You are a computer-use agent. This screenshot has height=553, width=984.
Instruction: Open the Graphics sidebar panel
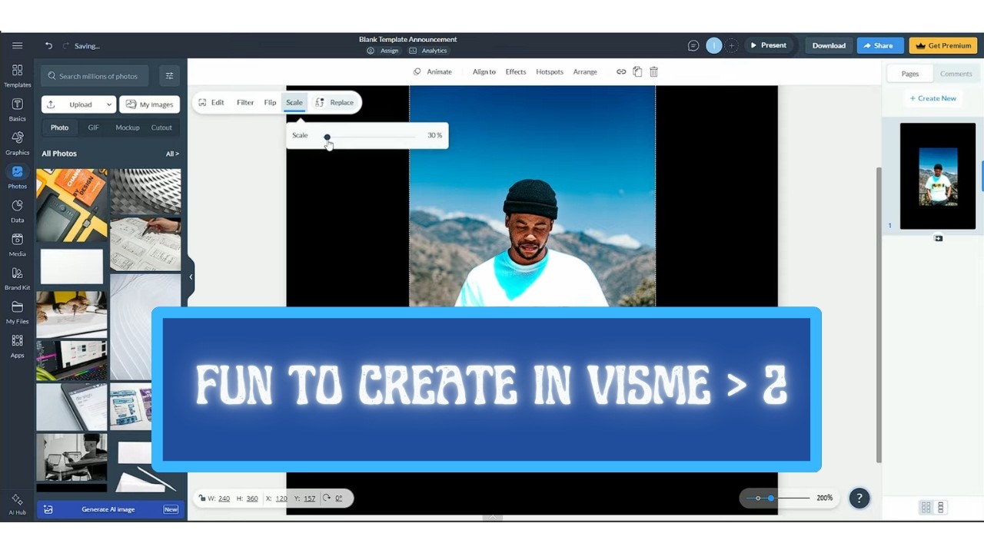point(17,143)
